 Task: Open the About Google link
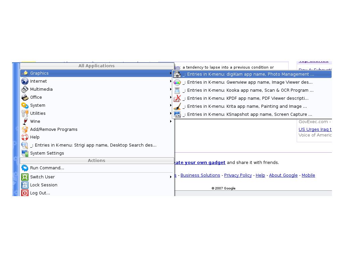point(283,175)
